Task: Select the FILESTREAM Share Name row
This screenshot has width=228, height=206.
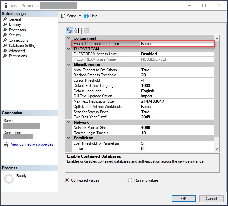Action: pyautogui.click(x=143, y=59)
